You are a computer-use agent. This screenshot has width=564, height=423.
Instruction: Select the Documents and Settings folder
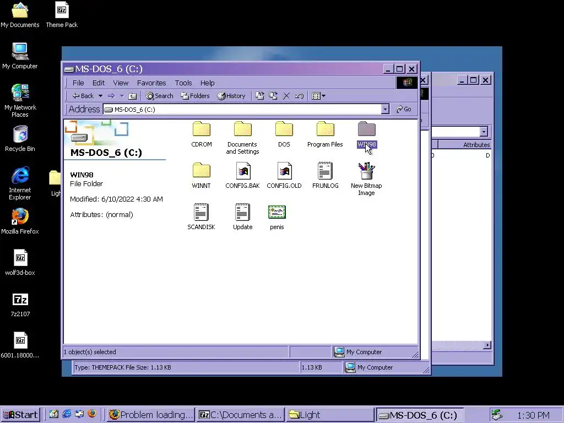[x=242, y=138]
